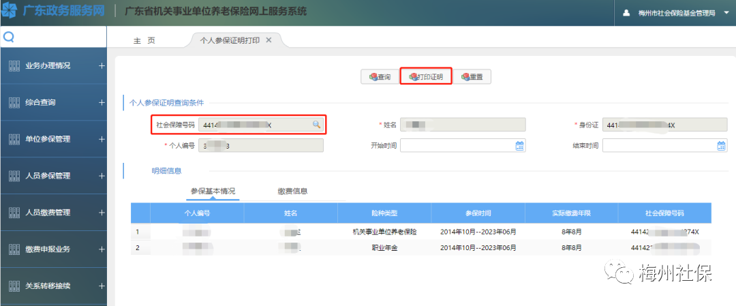Click 8年8月 cell in 职业年金 row
Viewport: 736px width, 306px height.
click(x=571, y=247)
